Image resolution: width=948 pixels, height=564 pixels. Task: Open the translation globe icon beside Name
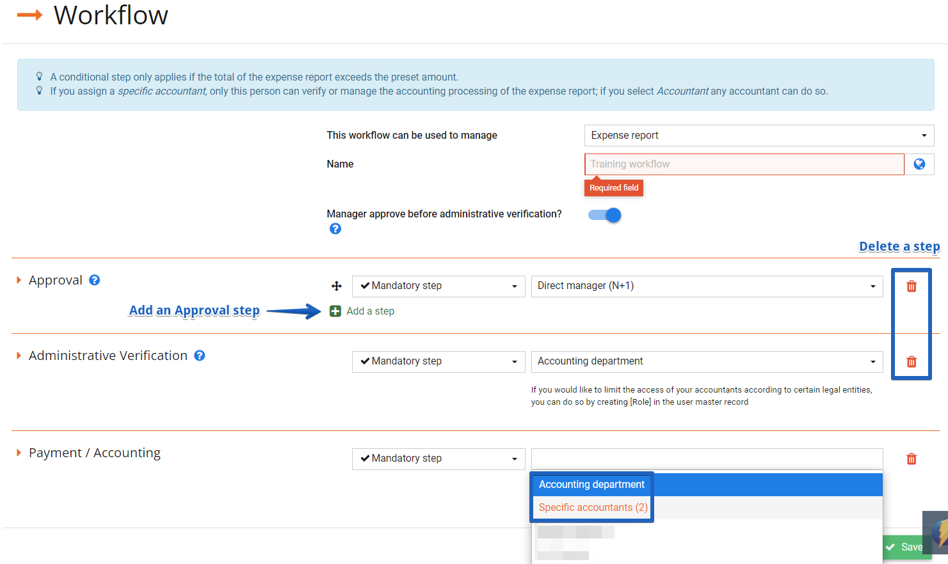point(919,164)
